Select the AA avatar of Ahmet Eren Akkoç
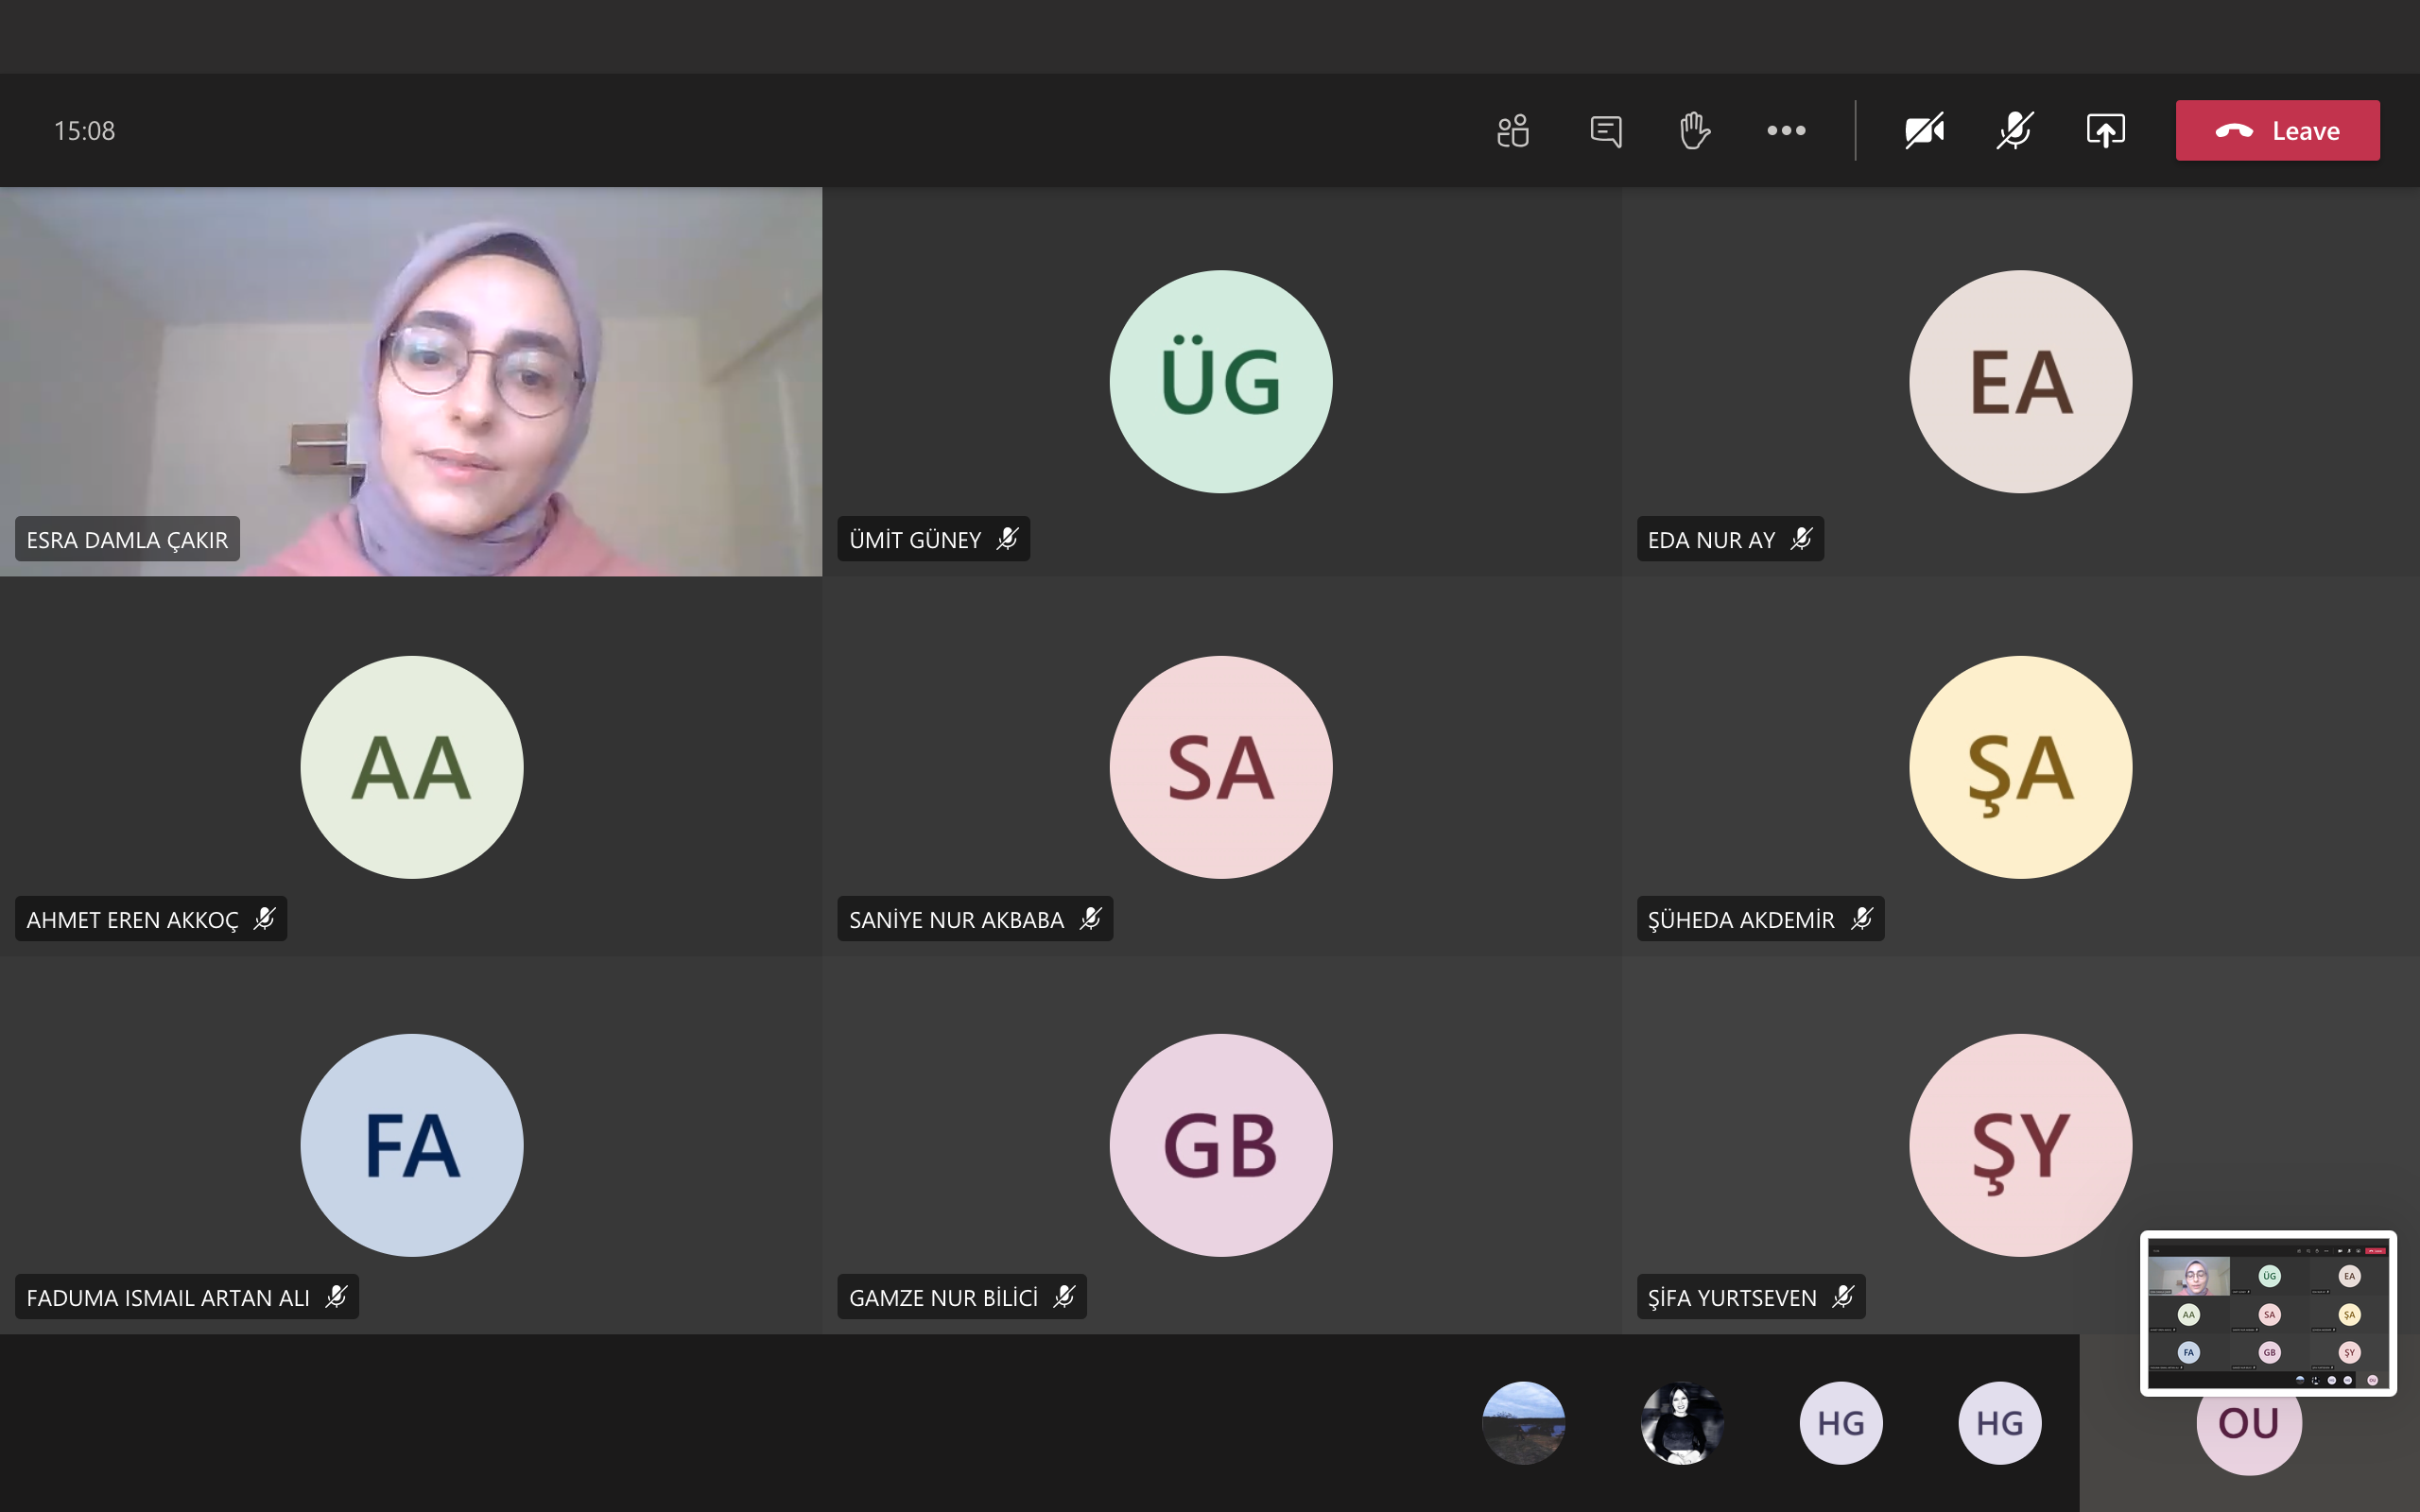2420x1512 pixels. pyautogui.click(x=411, y=767)
